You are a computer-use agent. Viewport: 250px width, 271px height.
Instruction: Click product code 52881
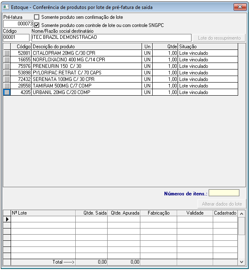(x=21, y=53)
